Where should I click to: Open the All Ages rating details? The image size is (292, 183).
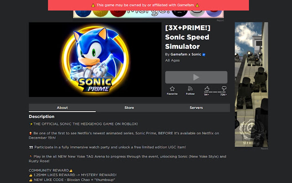tap(172, 60)
